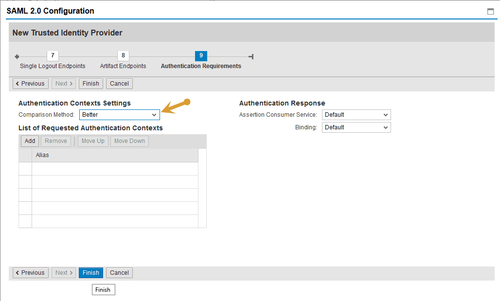The width and height of the screenshot is (500, 301).
Task: Click the roadmap left arrow start icon
Action: [17, 56]
